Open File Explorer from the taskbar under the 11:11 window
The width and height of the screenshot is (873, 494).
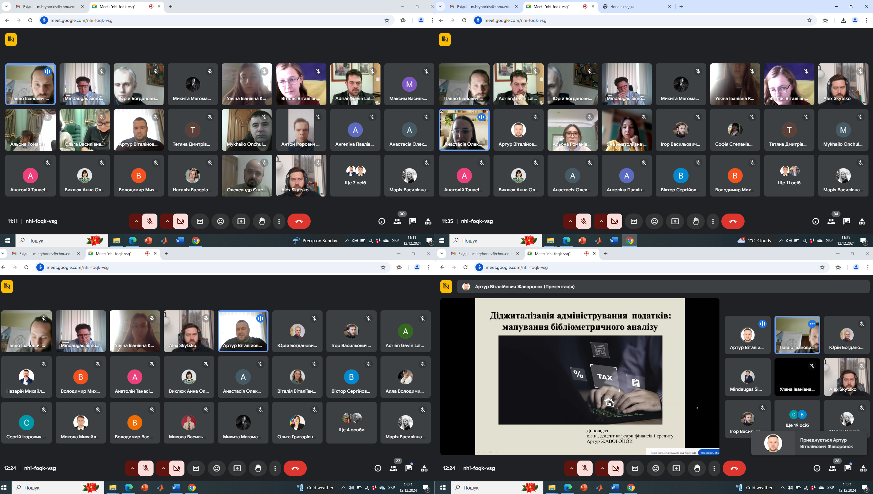[x=117, y=241]
